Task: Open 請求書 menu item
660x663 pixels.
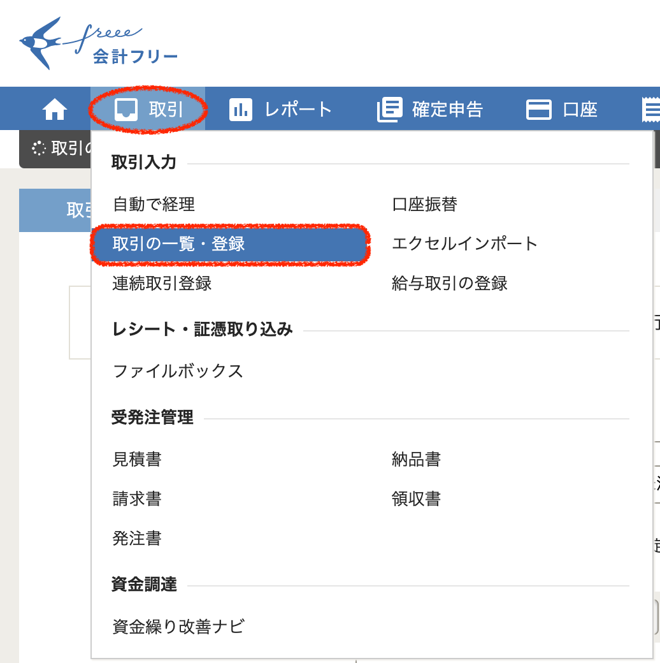Action: [137, 499]
